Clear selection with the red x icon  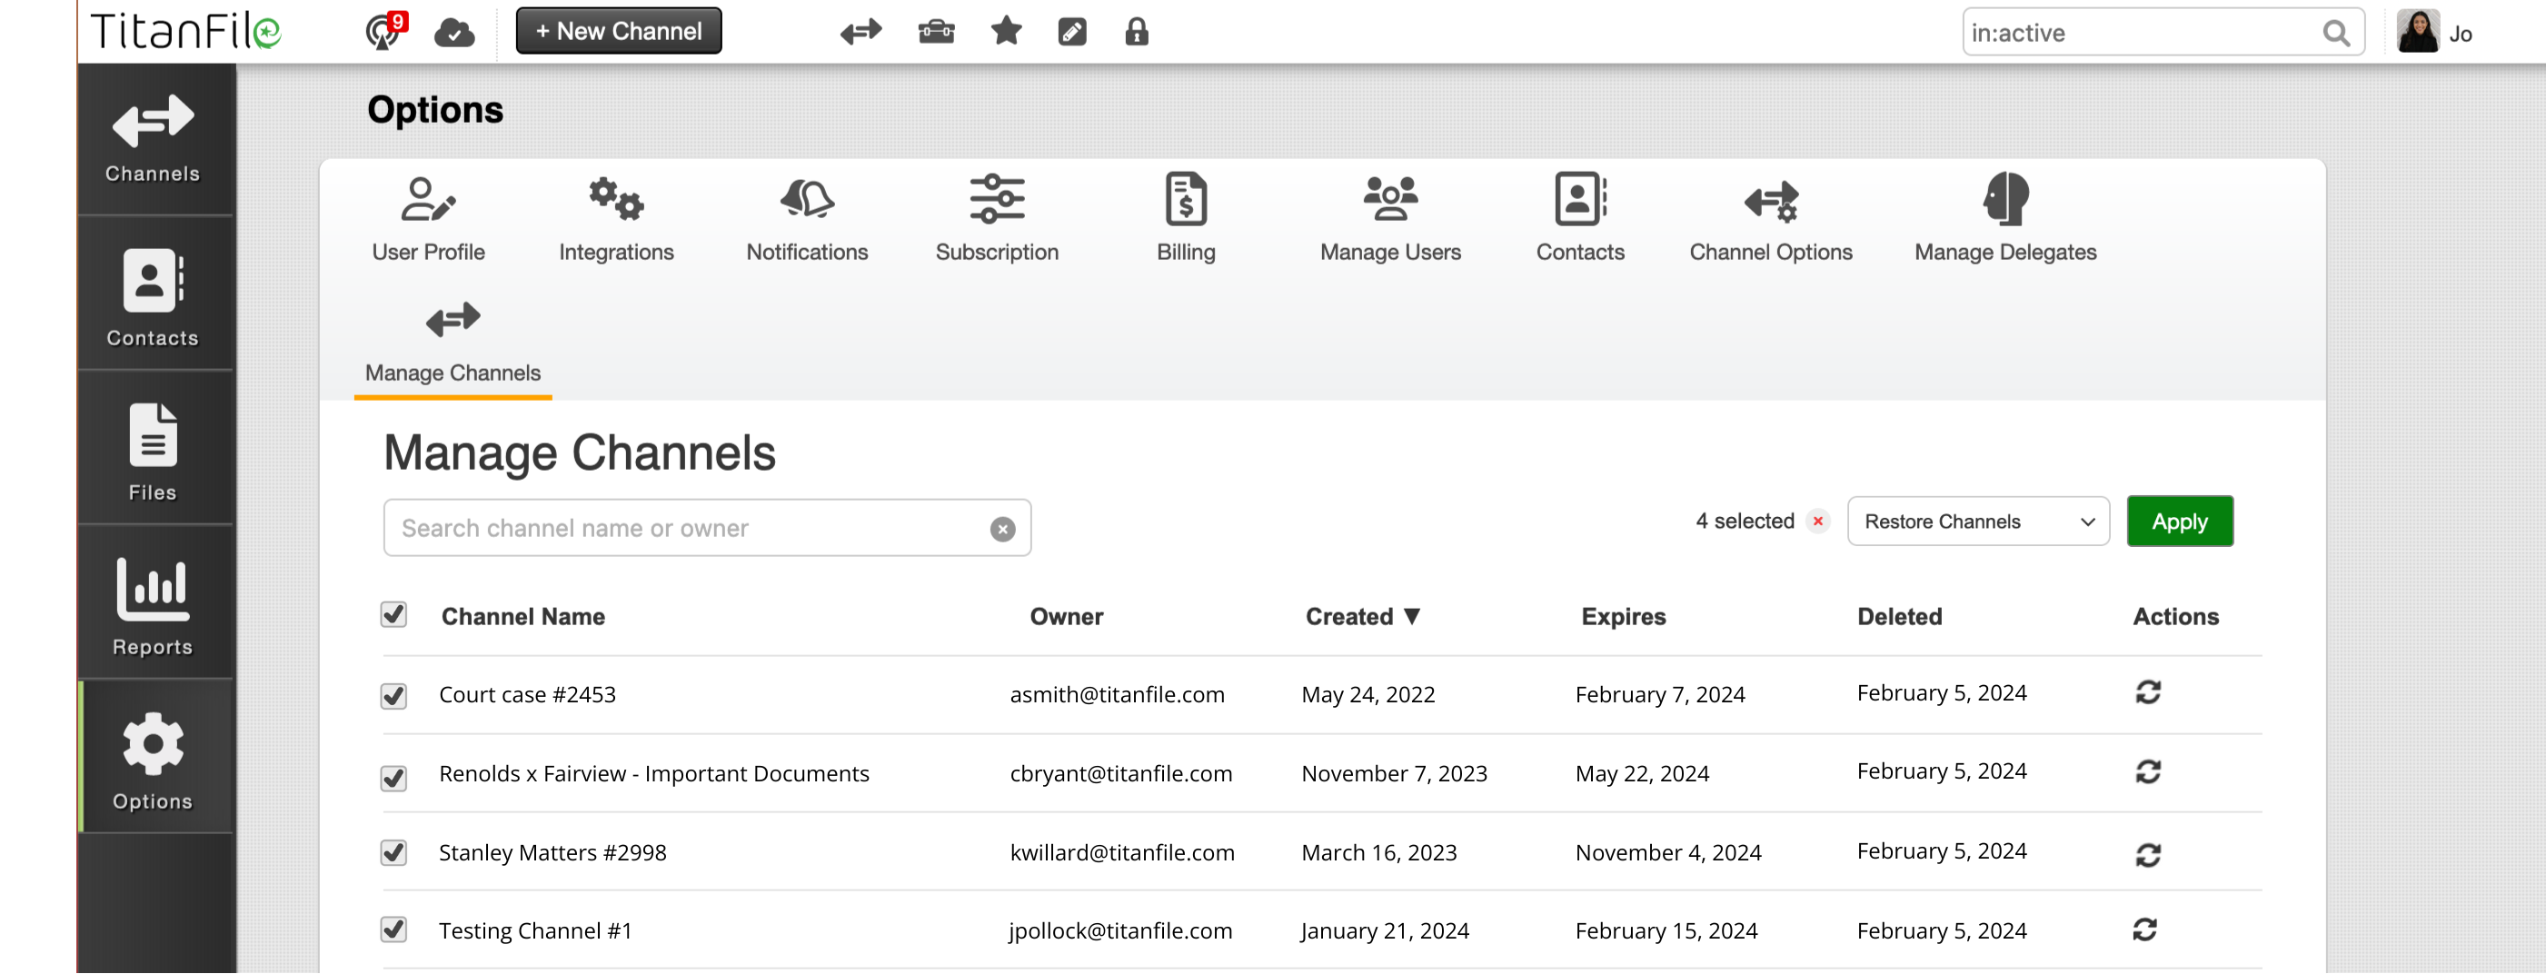point(1817,521)
